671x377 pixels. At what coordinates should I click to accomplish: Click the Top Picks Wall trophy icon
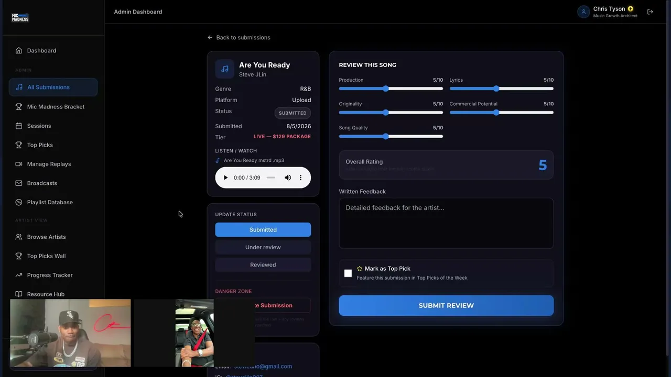(x=19, y=256)
